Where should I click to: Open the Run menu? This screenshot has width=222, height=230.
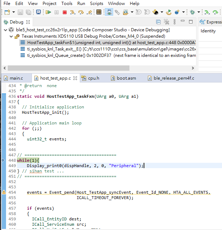click(x=81, y=3)
